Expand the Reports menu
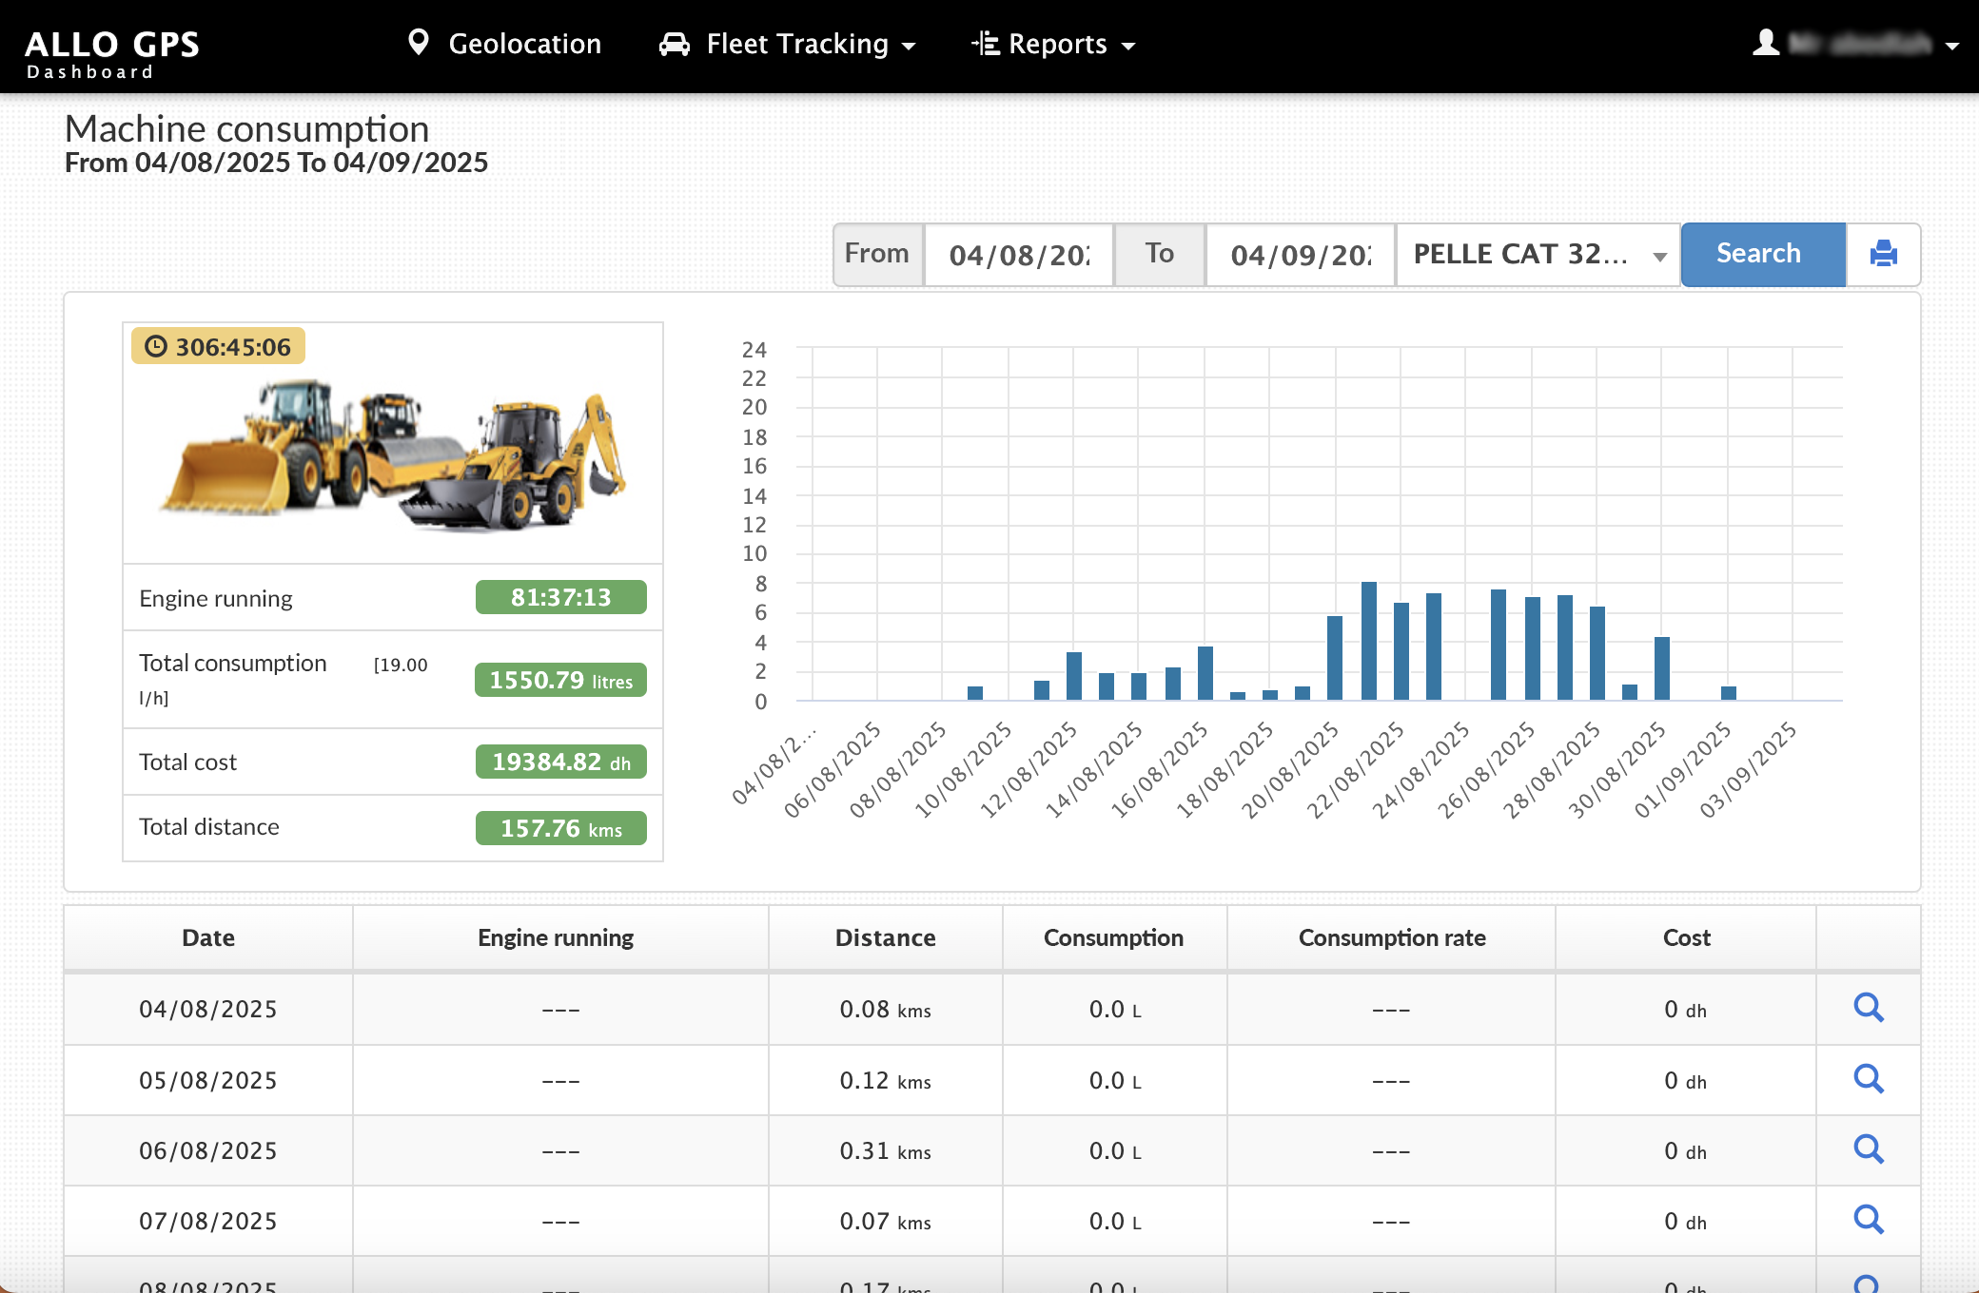The height and width of the screenshot is (1293, 1979). tap(1056, 44)
